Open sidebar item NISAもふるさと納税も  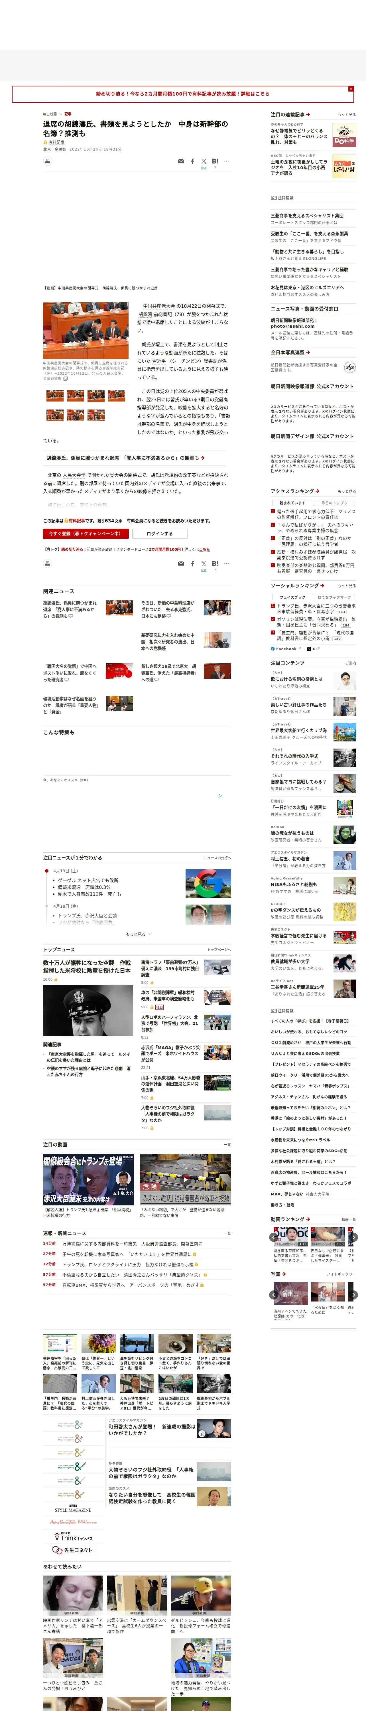294,884
